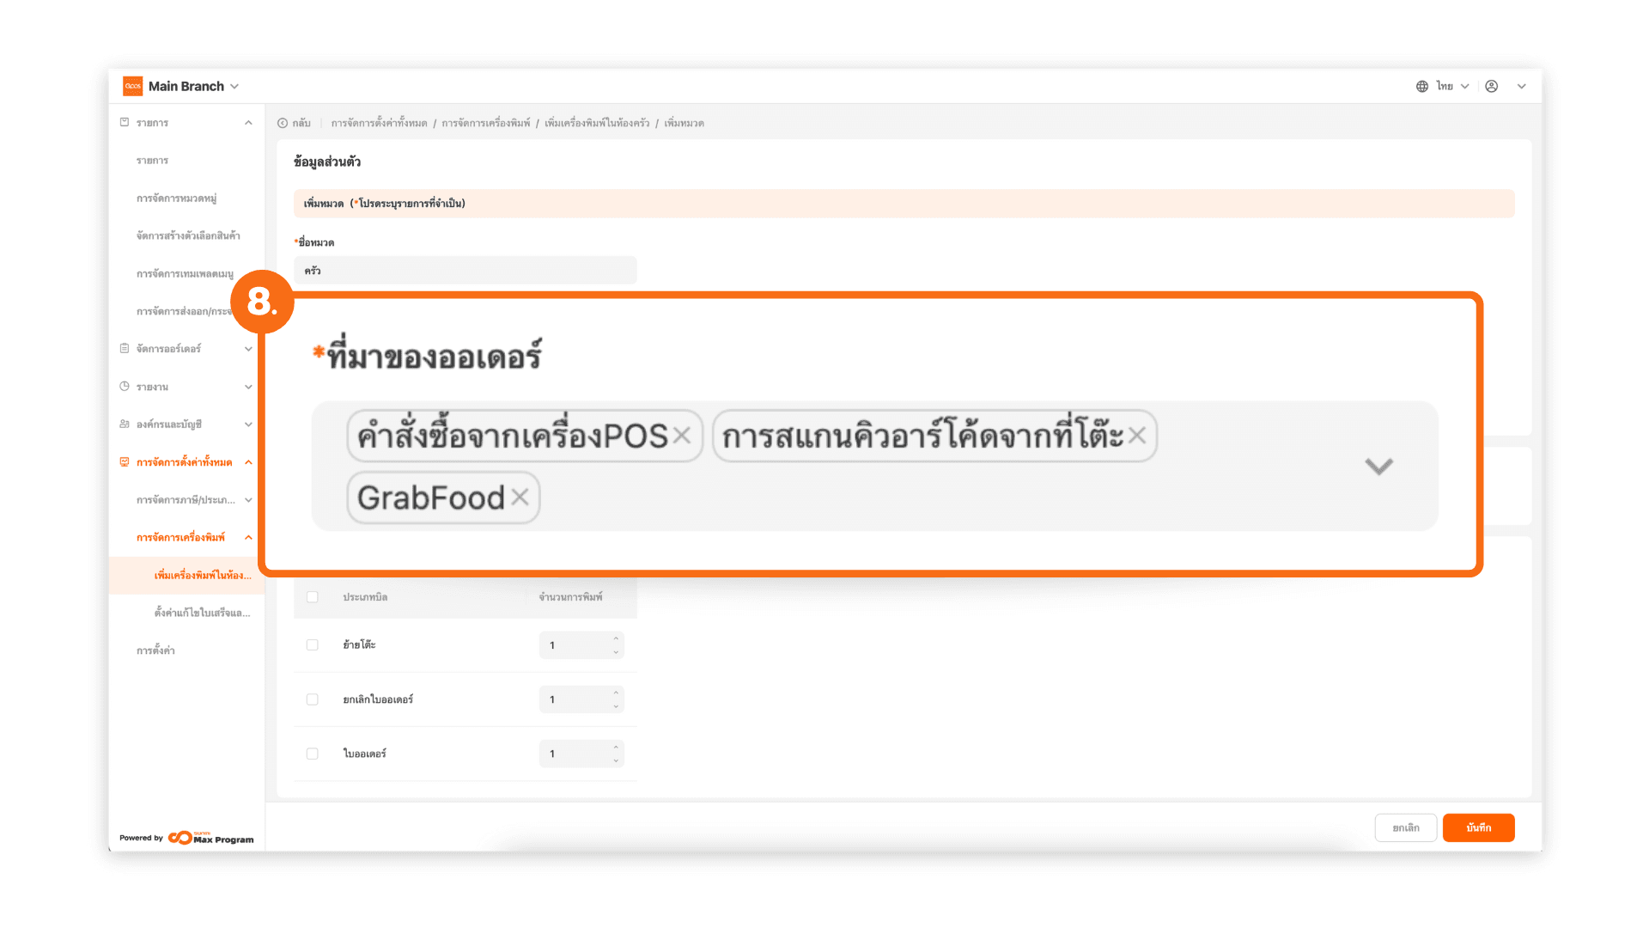Expand the ที่มาของออเดอร์ dropdown chevron

(x=1378, y=466)
